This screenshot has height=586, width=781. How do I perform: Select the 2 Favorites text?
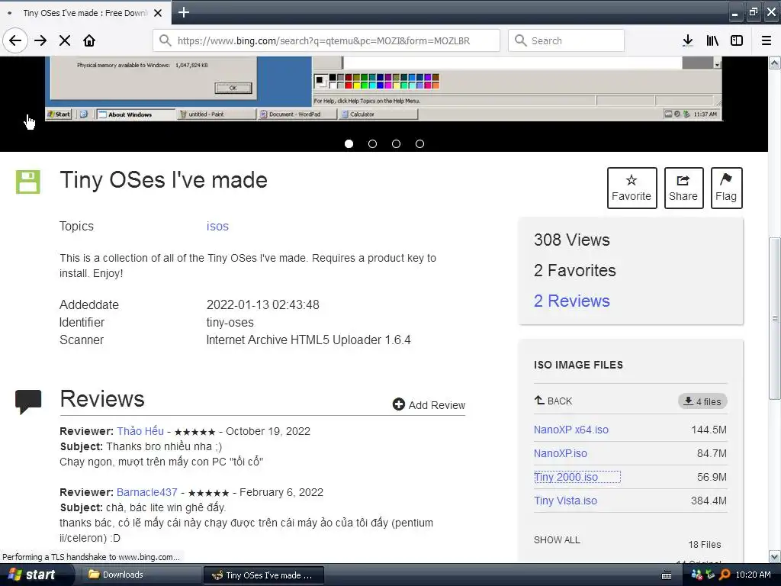pyautogui.click(x=575, y=270)
